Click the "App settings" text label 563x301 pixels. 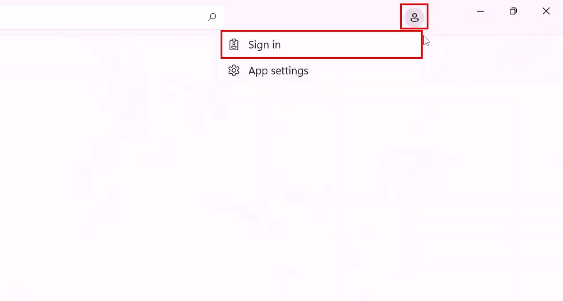278,71
